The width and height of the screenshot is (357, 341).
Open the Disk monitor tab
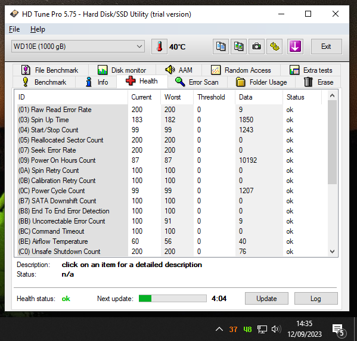tap(122, 70)
